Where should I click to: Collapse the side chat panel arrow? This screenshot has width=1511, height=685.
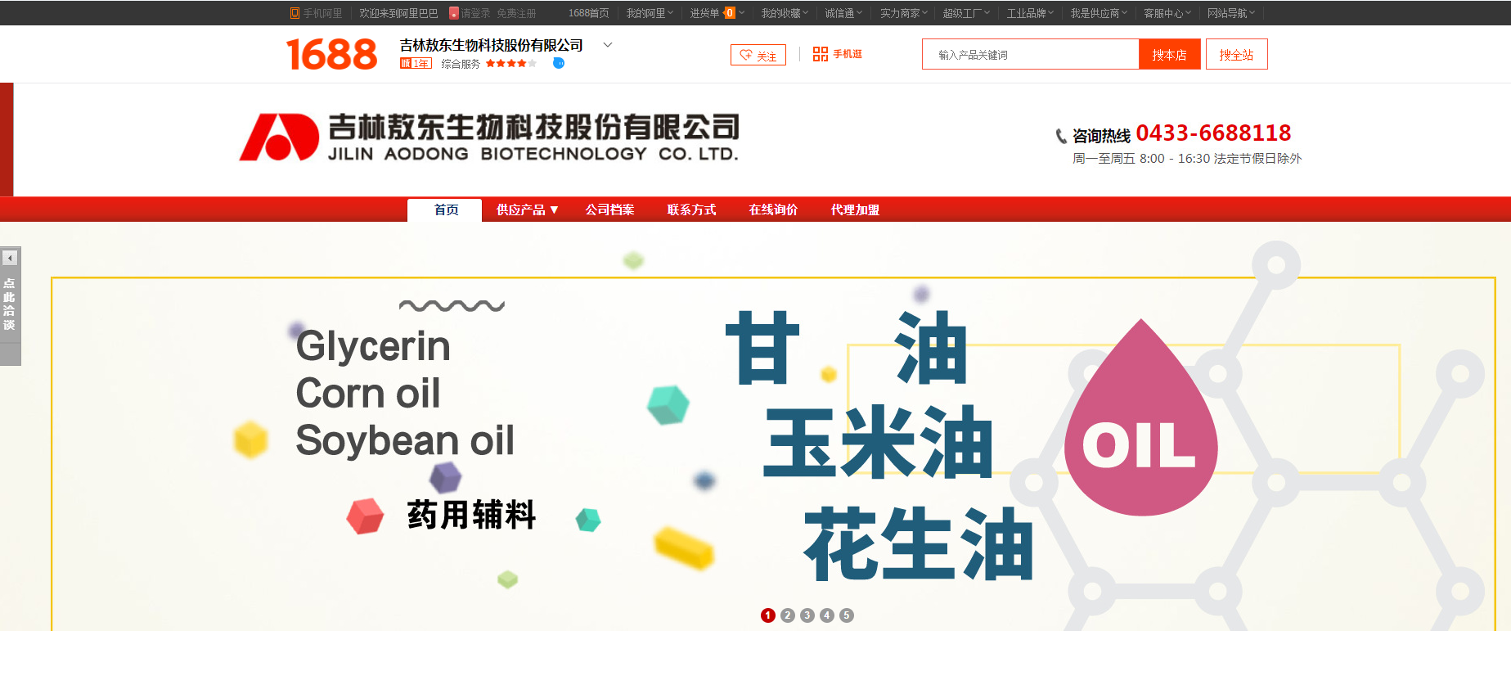(x=10, y=258)
